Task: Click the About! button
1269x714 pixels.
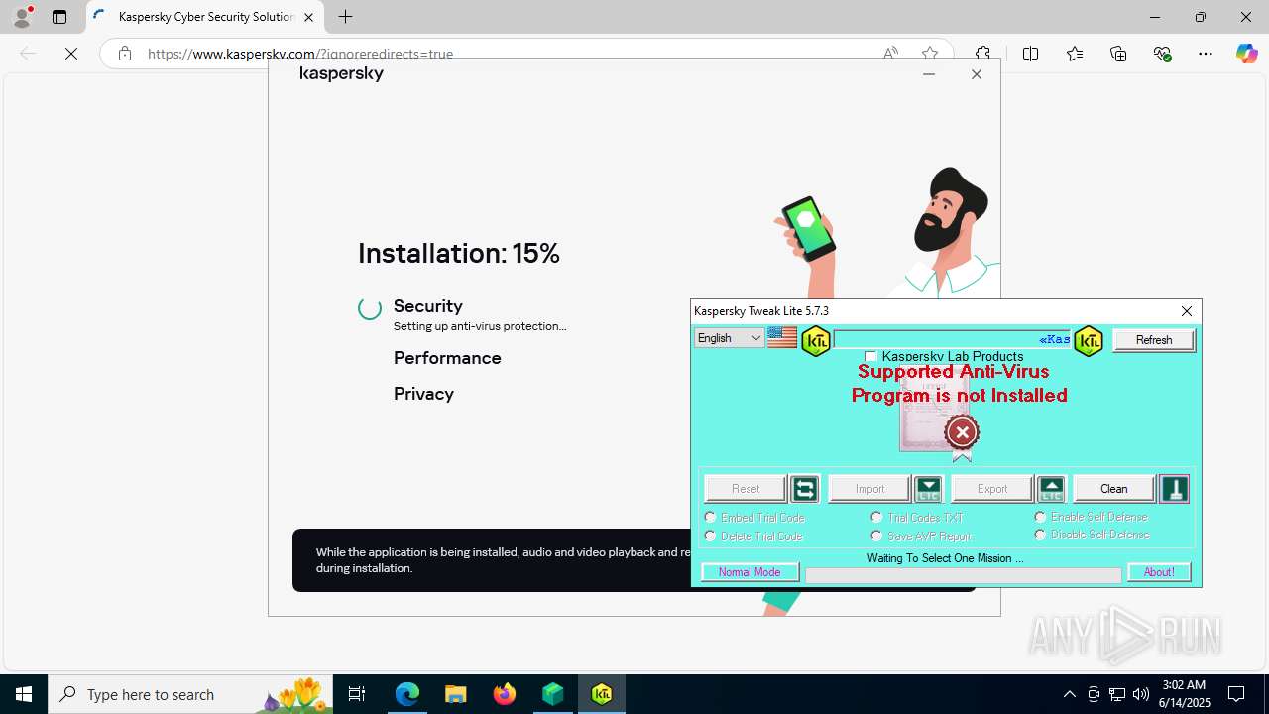Action: point(1159,572)
